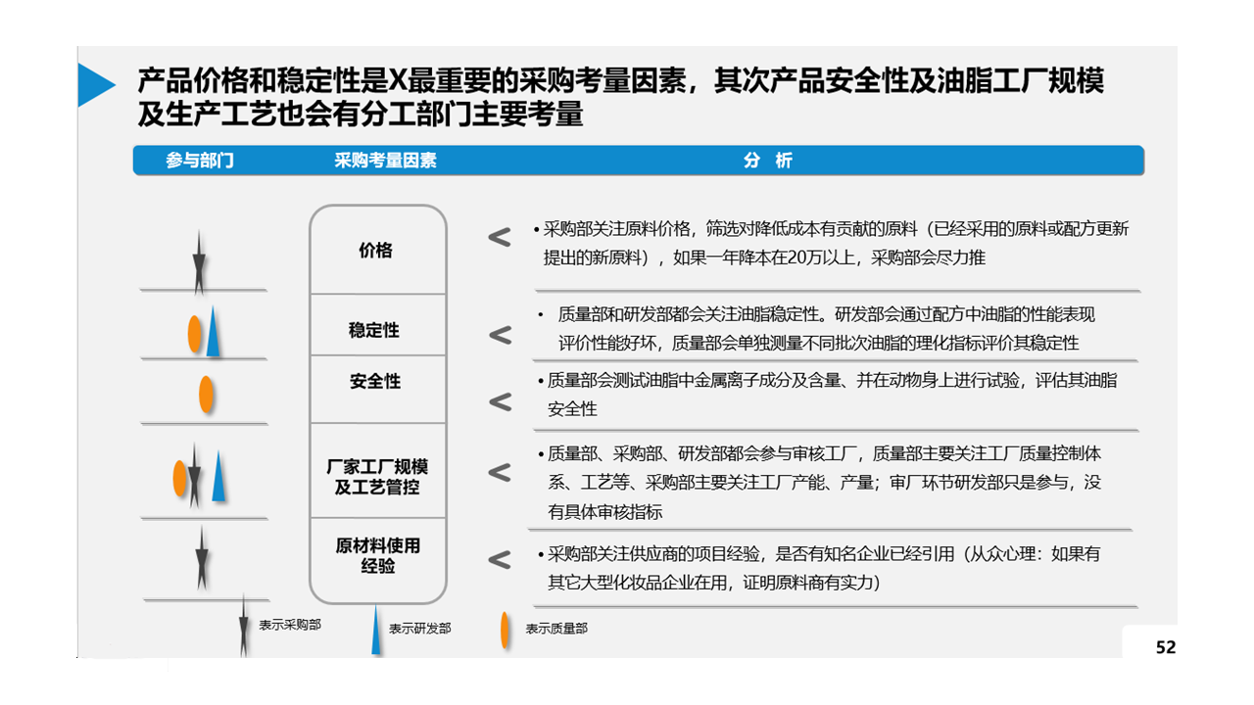
Task: Select the 价格 factor box
Action: pyautogui.click(x=377, y=251)
